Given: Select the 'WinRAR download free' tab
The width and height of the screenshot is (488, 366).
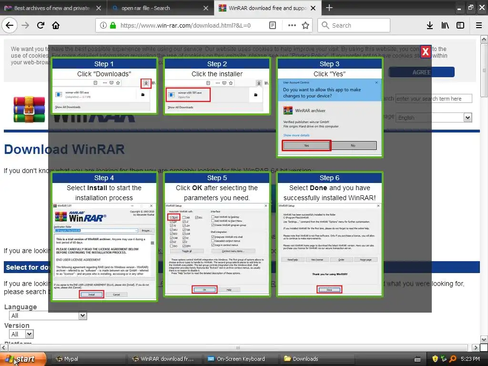Looking at the screenshot, I should tap(268, 8).
